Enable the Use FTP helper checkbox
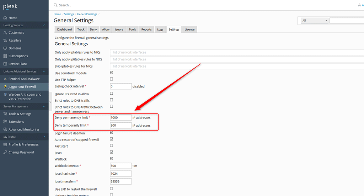364x196 pixels. click(111, 79)
